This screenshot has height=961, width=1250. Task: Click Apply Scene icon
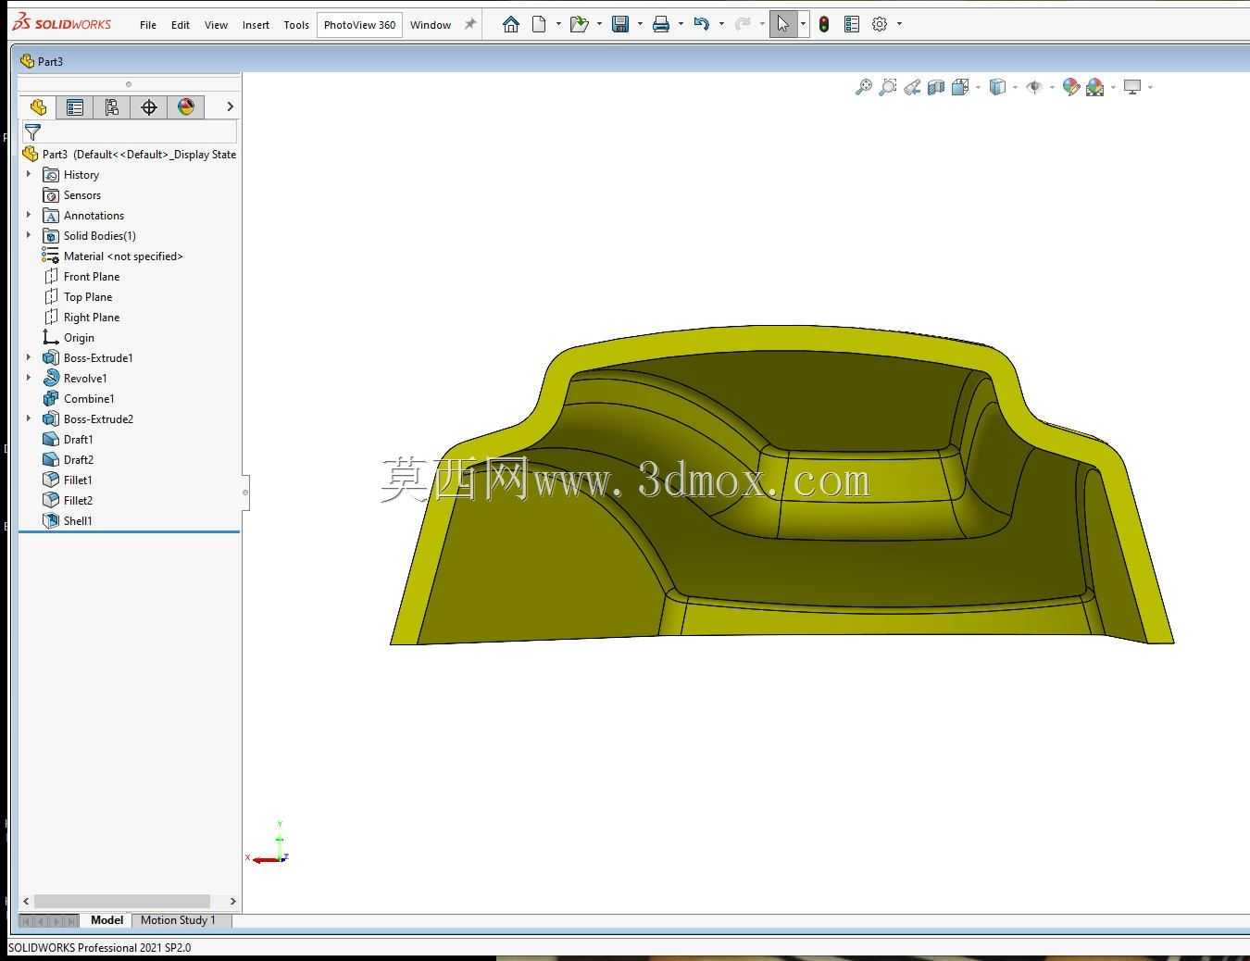pos(1095,87)
